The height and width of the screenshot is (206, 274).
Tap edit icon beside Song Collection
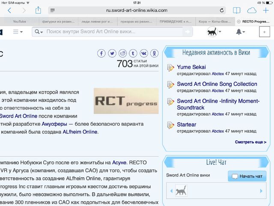point(170,85)
